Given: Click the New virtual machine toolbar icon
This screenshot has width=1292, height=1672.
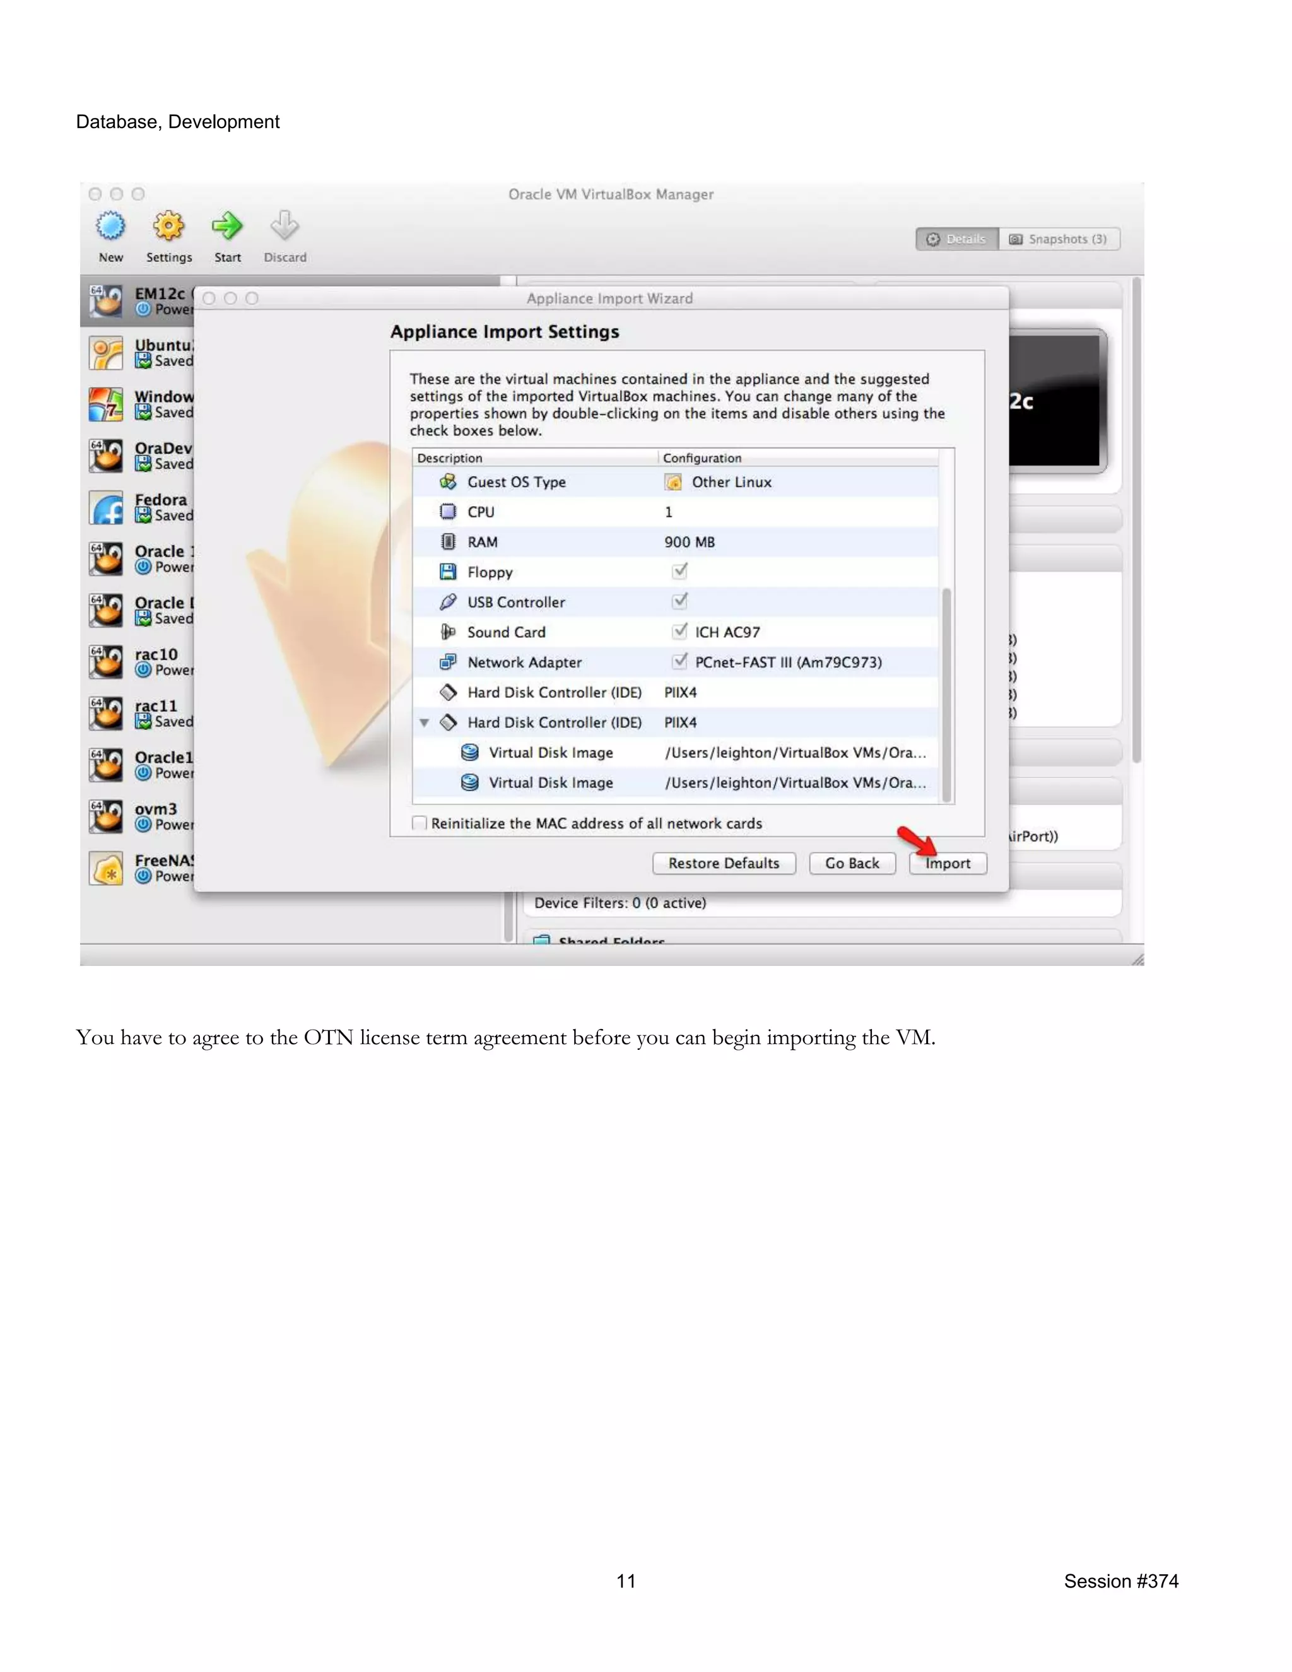Looking at the screenshot, I should tap(111, 226).
